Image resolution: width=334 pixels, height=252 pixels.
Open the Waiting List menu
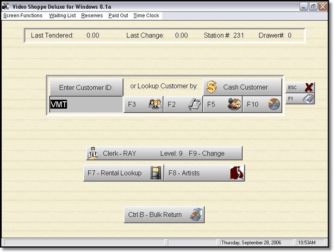pyautogui.click(x=63, y=16)
